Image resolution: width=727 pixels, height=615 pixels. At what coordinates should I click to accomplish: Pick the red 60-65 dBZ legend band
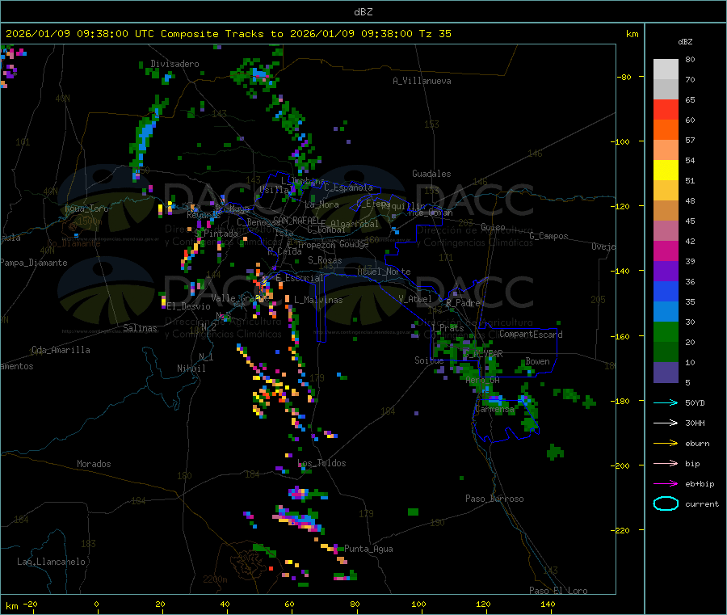pos(666,109)
